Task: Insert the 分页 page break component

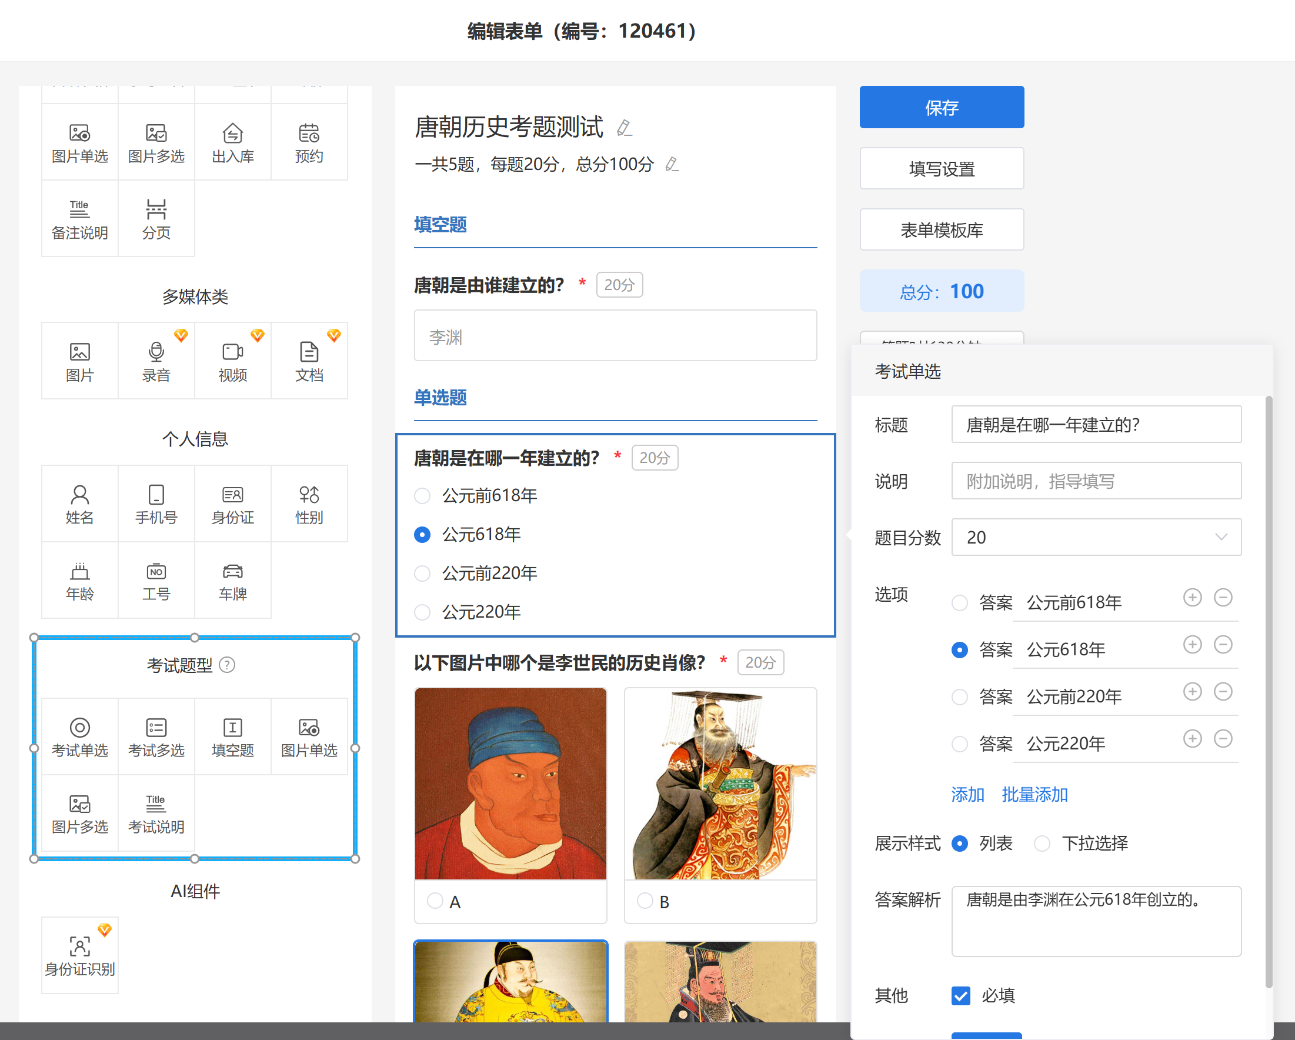Action: [x=156, y=219]
